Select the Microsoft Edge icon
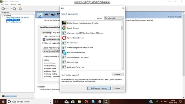 pyautogui.click(x=64, y=62)
